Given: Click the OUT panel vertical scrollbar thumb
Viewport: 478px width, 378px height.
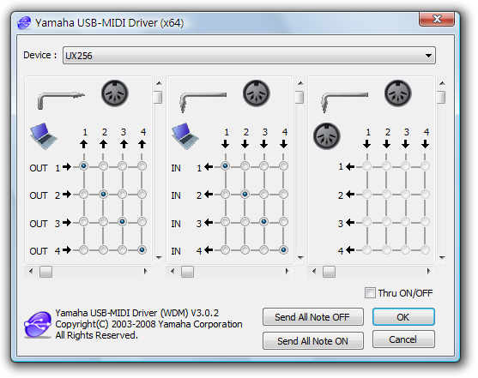Looking at the screenshot, I should click(158, 97).
